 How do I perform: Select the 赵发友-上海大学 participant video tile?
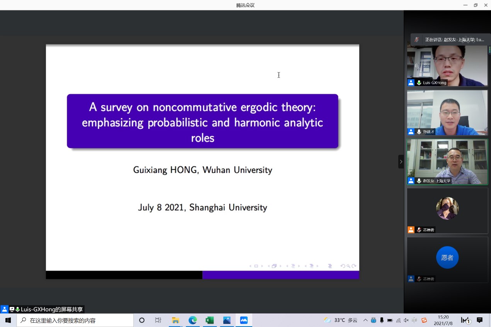(x=447, y=161)
